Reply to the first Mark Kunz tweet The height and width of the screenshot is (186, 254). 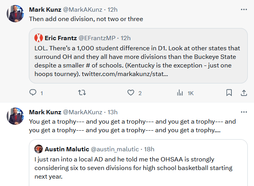click(33, 93)
